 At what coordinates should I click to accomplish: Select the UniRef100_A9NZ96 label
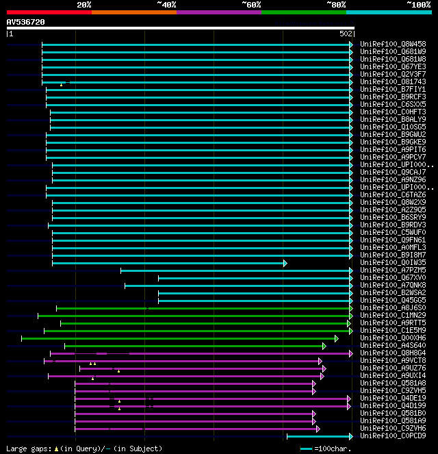pos(393,179)
